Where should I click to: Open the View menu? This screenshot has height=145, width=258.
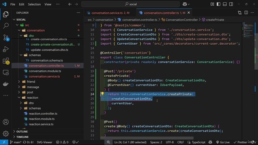coord(48,4)
